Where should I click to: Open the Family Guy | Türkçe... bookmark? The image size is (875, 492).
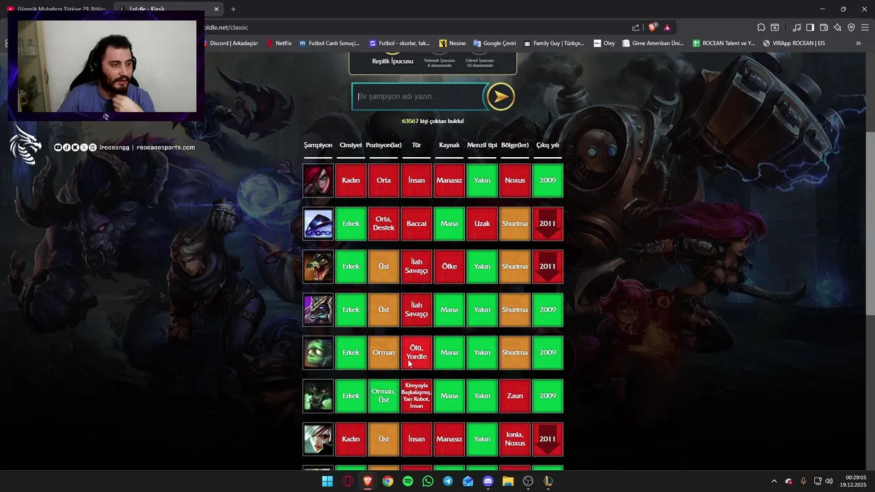(x=554, y=43)
